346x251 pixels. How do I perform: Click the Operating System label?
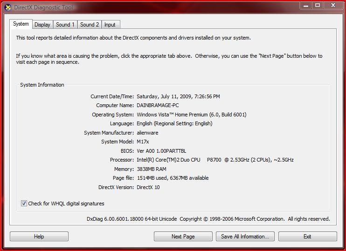click(x=113, y=115)
